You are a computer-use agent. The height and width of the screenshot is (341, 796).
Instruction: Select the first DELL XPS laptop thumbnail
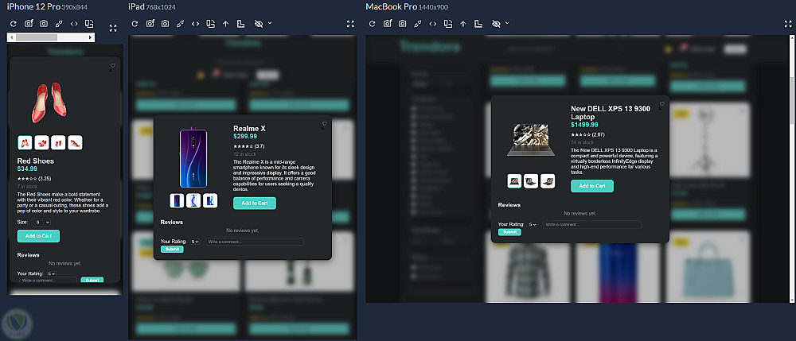coord(514,181)
